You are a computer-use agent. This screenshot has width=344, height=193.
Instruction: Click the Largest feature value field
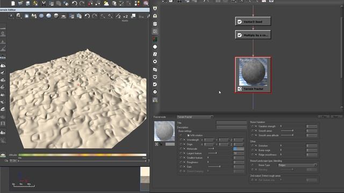[239, 153]
